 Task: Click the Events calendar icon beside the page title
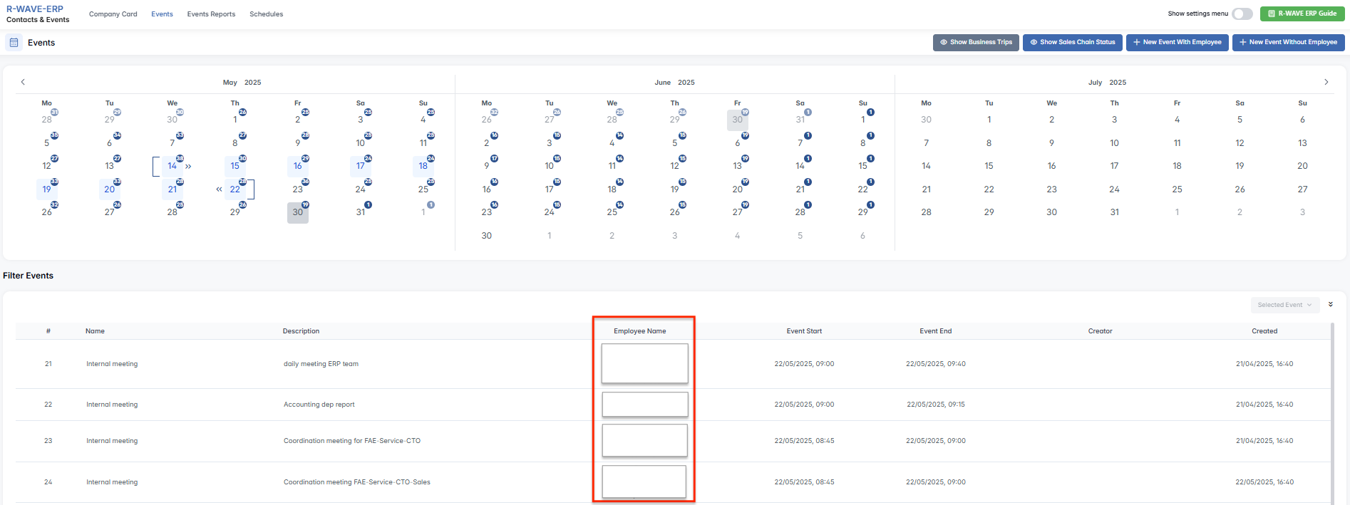14,43
